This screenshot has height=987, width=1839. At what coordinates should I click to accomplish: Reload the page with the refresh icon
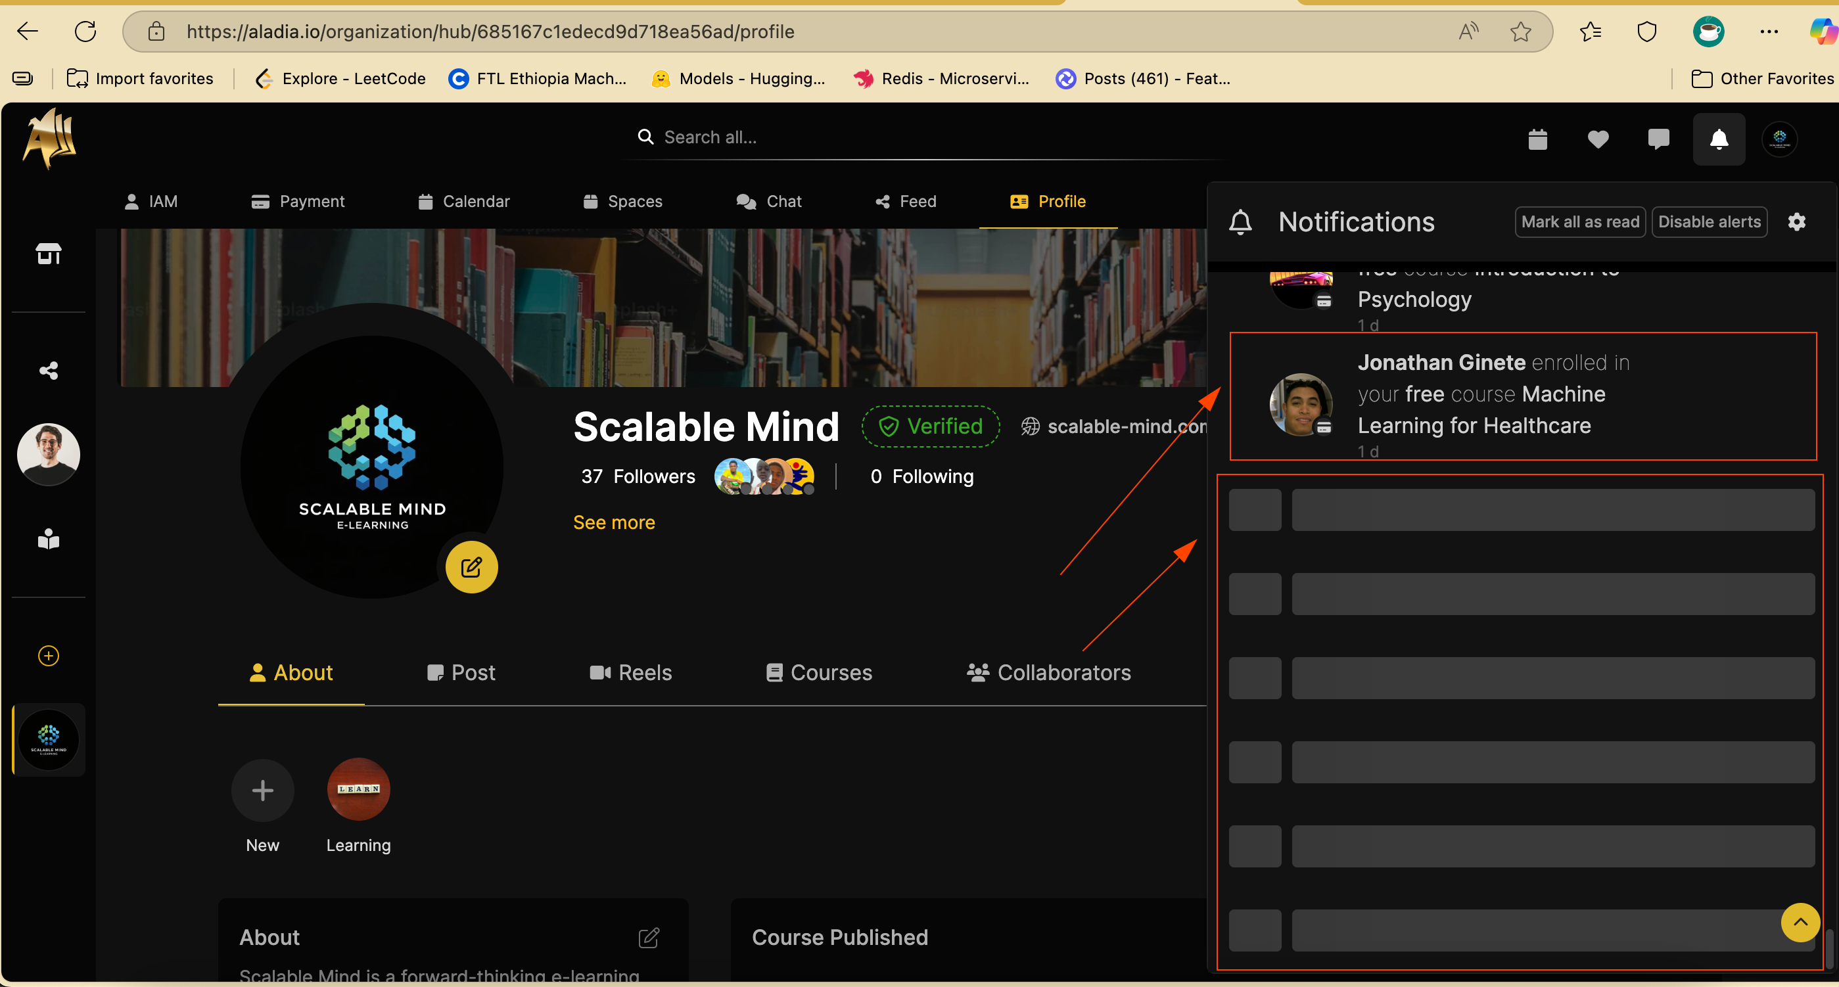[x=85, y=32]
